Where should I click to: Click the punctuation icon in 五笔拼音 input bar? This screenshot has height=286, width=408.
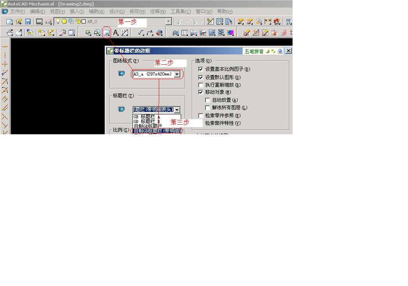273,51
